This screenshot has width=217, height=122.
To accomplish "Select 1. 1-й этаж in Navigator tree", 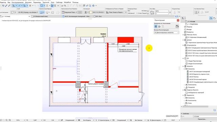I will (x=191, y=22).
